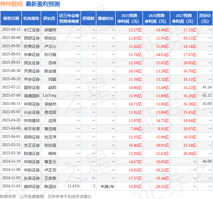213x199 pixels.
Task: Click the 18.84亿 forecast value
Action: tap(190, 121)
